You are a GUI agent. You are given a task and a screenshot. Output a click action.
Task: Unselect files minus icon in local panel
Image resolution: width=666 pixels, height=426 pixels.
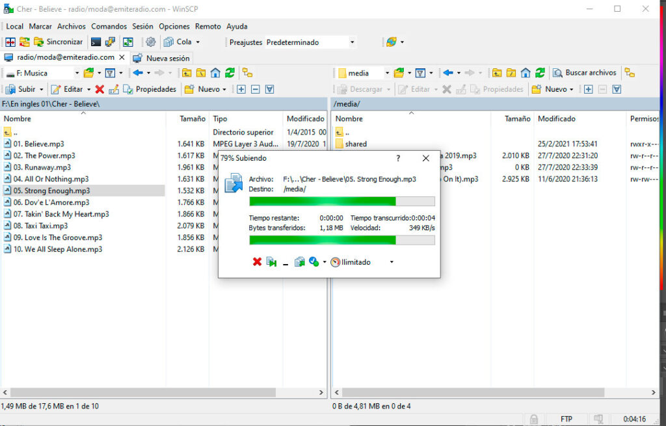(x=255, y=89)
